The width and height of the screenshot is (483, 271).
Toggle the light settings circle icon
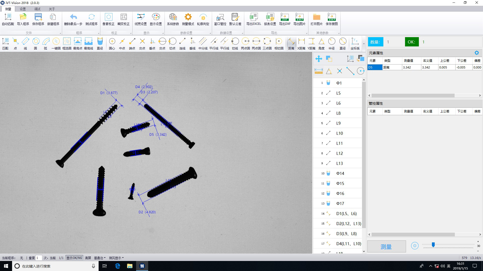tap(415, 246)
